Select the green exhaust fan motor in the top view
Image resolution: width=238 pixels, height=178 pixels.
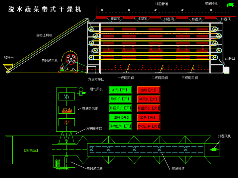[214, 150]
